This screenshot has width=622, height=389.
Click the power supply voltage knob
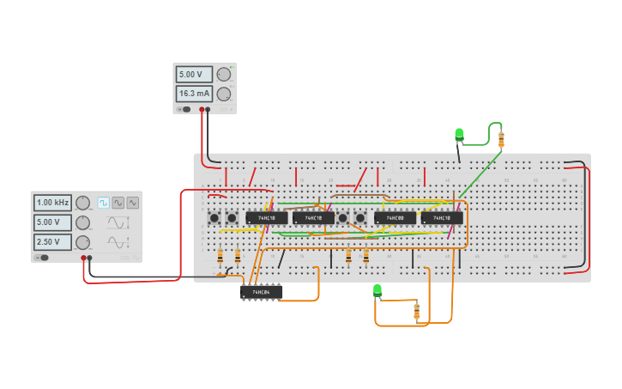point(224,75)
